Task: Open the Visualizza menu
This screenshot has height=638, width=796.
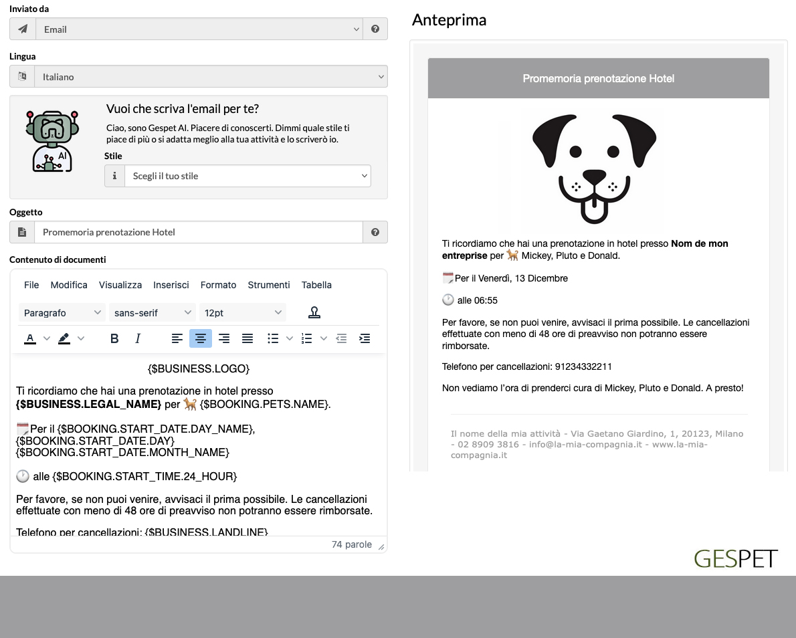Action: [x=120, y=285]
